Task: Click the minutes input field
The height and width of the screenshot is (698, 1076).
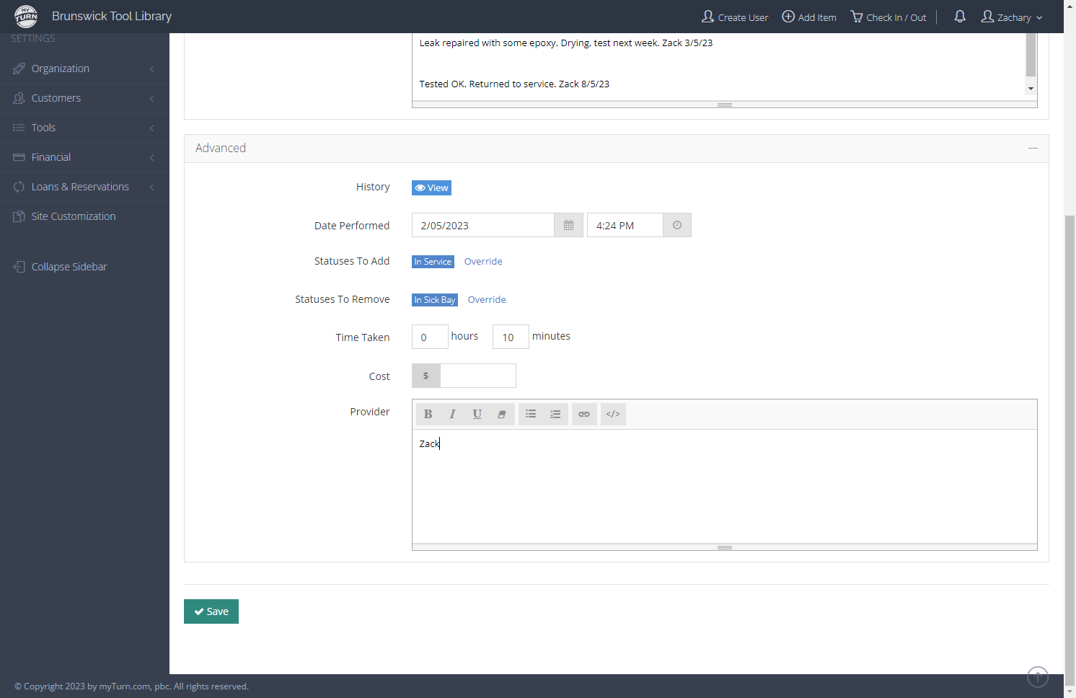Action: click(x=511, y=337)
